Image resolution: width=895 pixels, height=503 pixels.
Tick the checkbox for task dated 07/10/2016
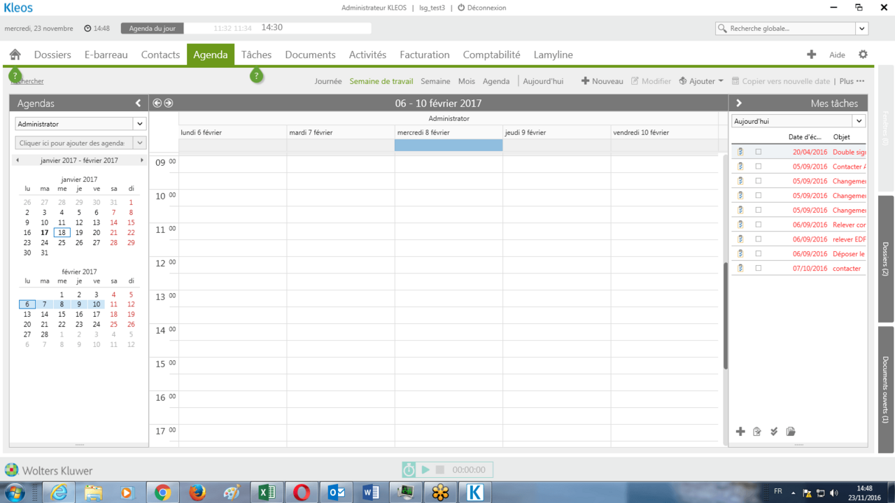tap(758, 268)
